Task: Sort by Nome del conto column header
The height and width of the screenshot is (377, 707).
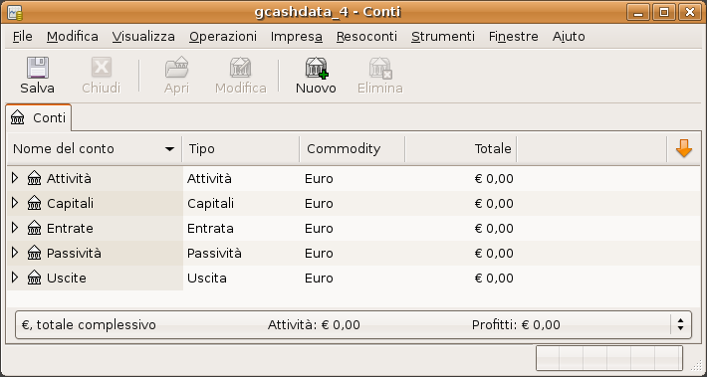Action: (95, 148)
